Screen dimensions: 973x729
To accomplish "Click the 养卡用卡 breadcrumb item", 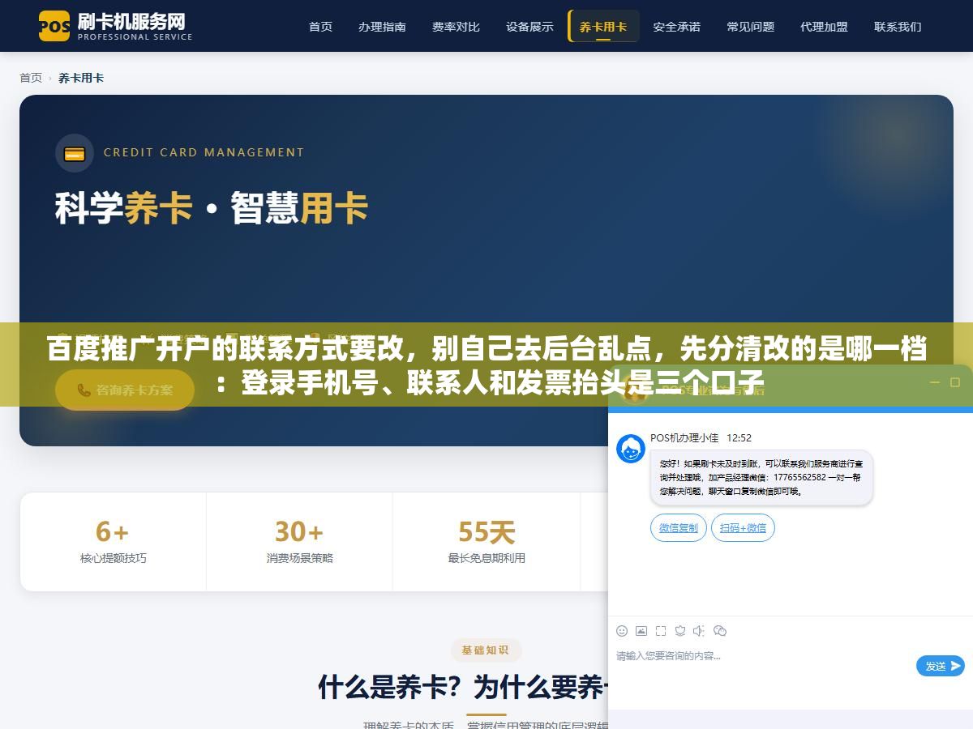I will tap(81, 78).
